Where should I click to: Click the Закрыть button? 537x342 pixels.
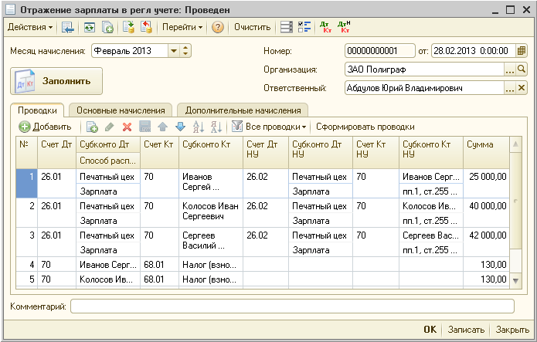[x=512, y=330]
